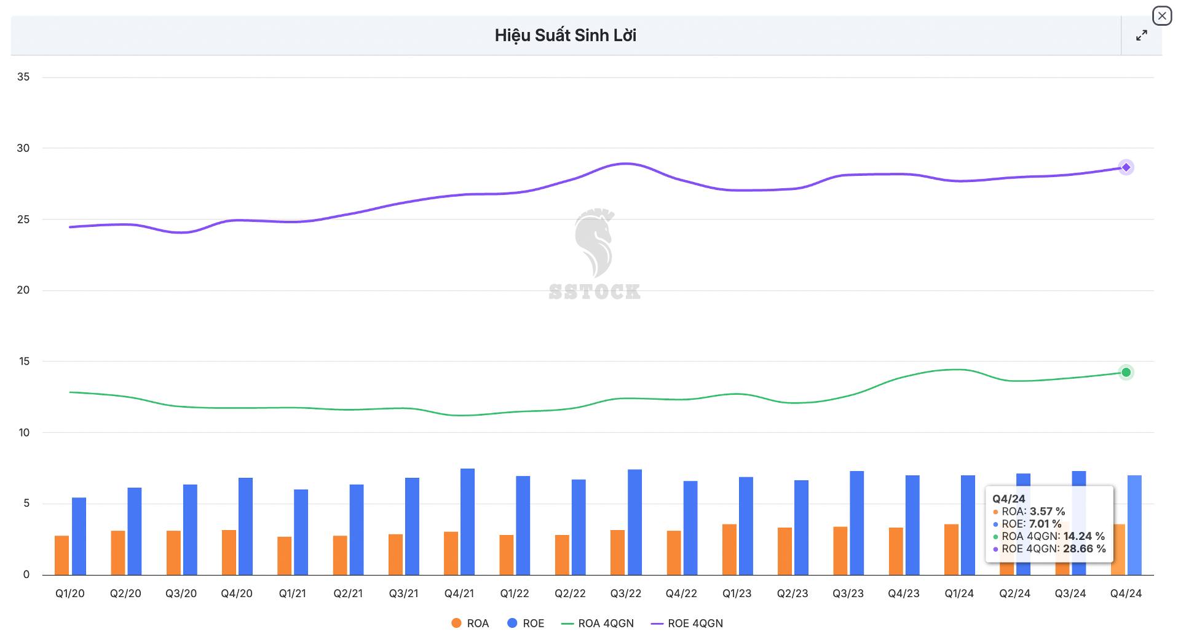Click the Q1/22 x-axis label

[x=514, y=593]
